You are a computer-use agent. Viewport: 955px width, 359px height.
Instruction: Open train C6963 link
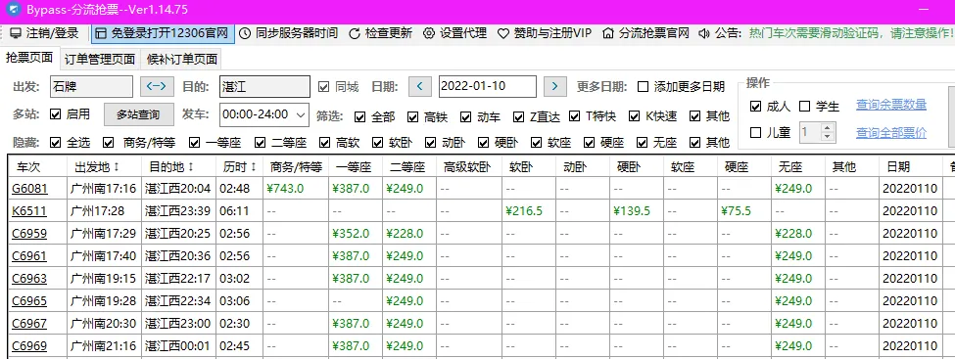(29, 279)
